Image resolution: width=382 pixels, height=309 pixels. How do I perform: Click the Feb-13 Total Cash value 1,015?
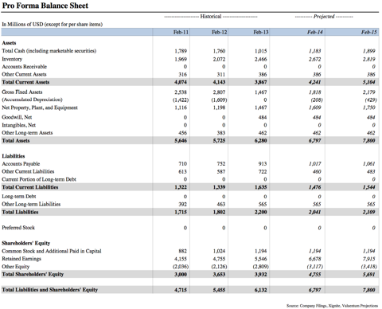pyautogui.click(x=260, y=51)
